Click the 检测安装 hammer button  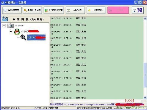pos(138,10)
